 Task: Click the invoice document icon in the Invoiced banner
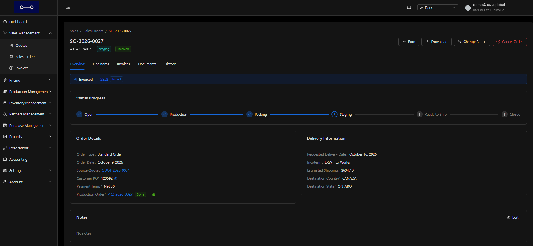(75, 79)
